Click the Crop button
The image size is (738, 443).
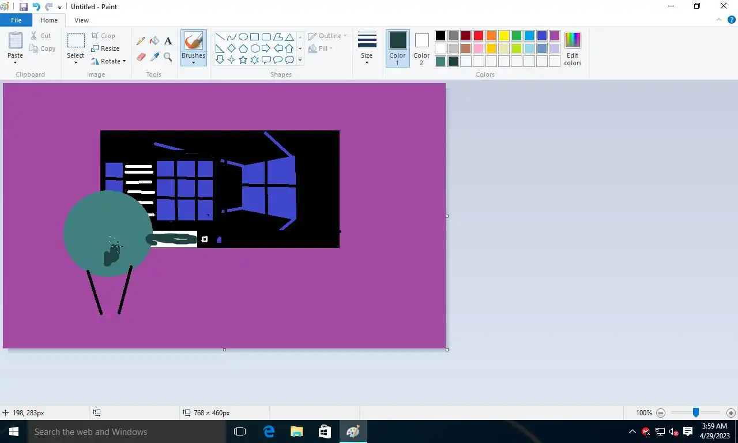103,36
